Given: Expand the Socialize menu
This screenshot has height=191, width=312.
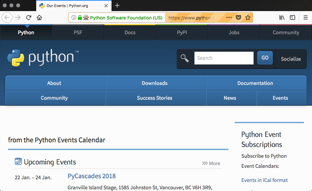Looking at the screenshot, I should tap(291, 59).
